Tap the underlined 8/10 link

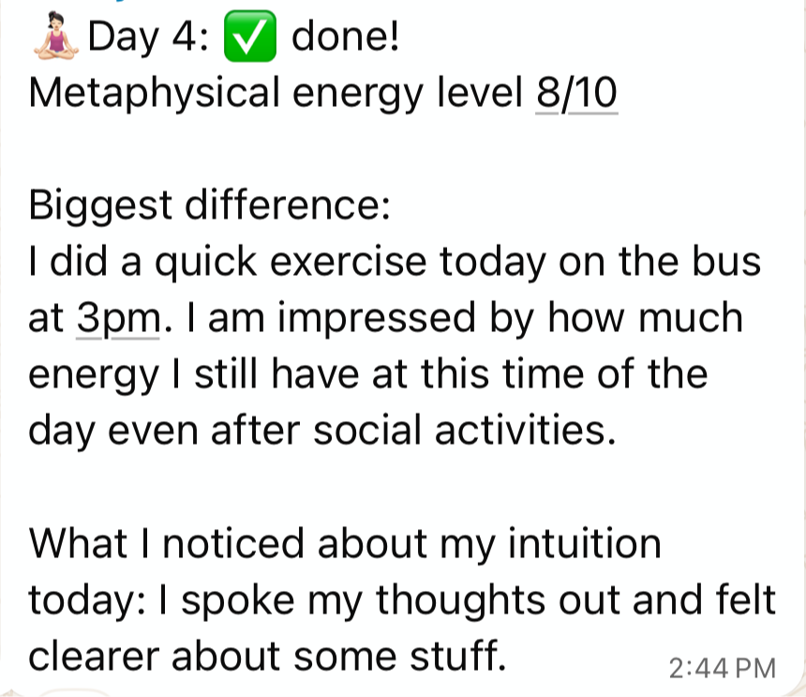click(576, 93)
